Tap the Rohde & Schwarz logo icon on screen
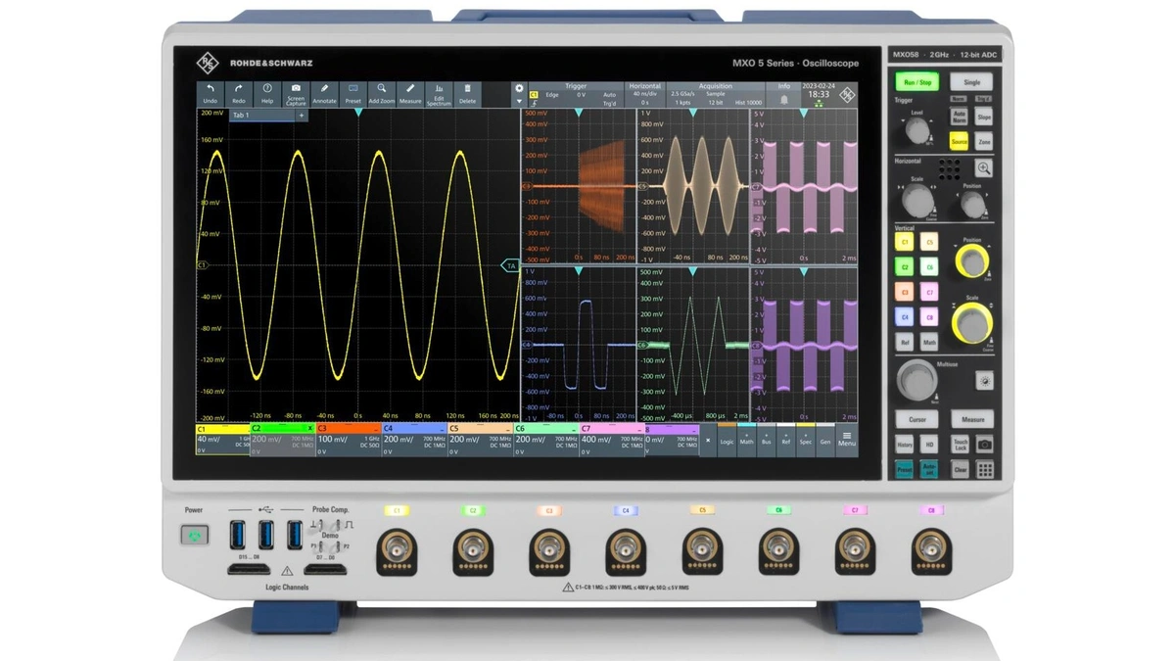This screenshot has width=1175, height=661. click(847, 95)
